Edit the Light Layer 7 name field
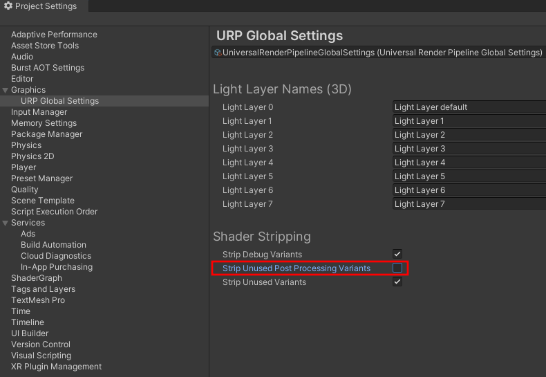This screenshot has height=377, width=546. click(469, 204)
